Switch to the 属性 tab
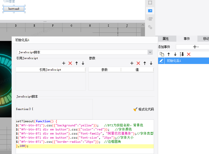 point(166,39)
